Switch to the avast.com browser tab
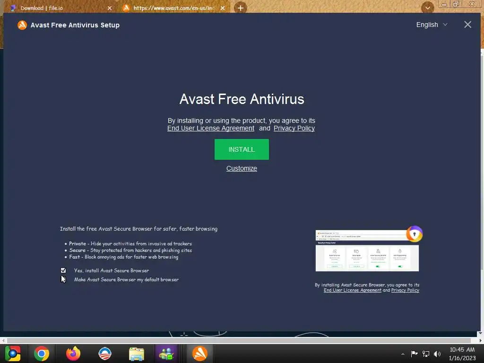Screen dimensions: 484x363 pyautogui.click(x=173, y=8)
